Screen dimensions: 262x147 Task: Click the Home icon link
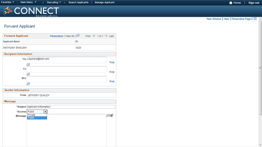pyautogui.click(x=235, y=3)
